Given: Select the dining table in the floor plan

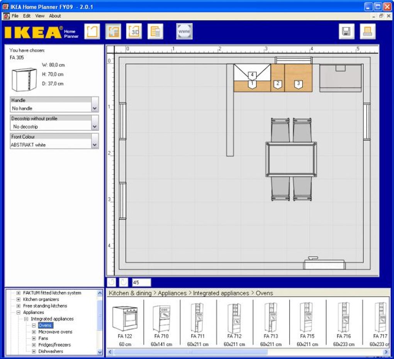Looking at the screenshot, I should (291, 159).
